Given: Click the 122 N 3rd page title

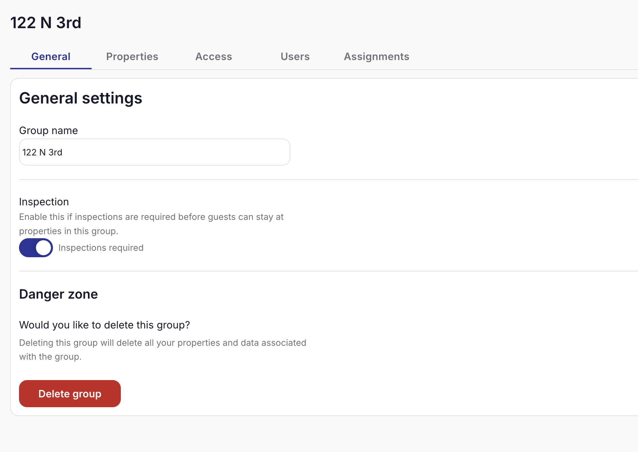Looking at the screenshot, I should [x=46, y=22].
